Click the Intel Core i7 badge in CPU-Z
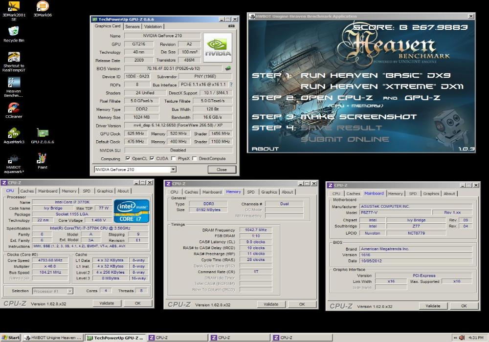The height and width of the screenshot is (342, 489). coord(131,211)
